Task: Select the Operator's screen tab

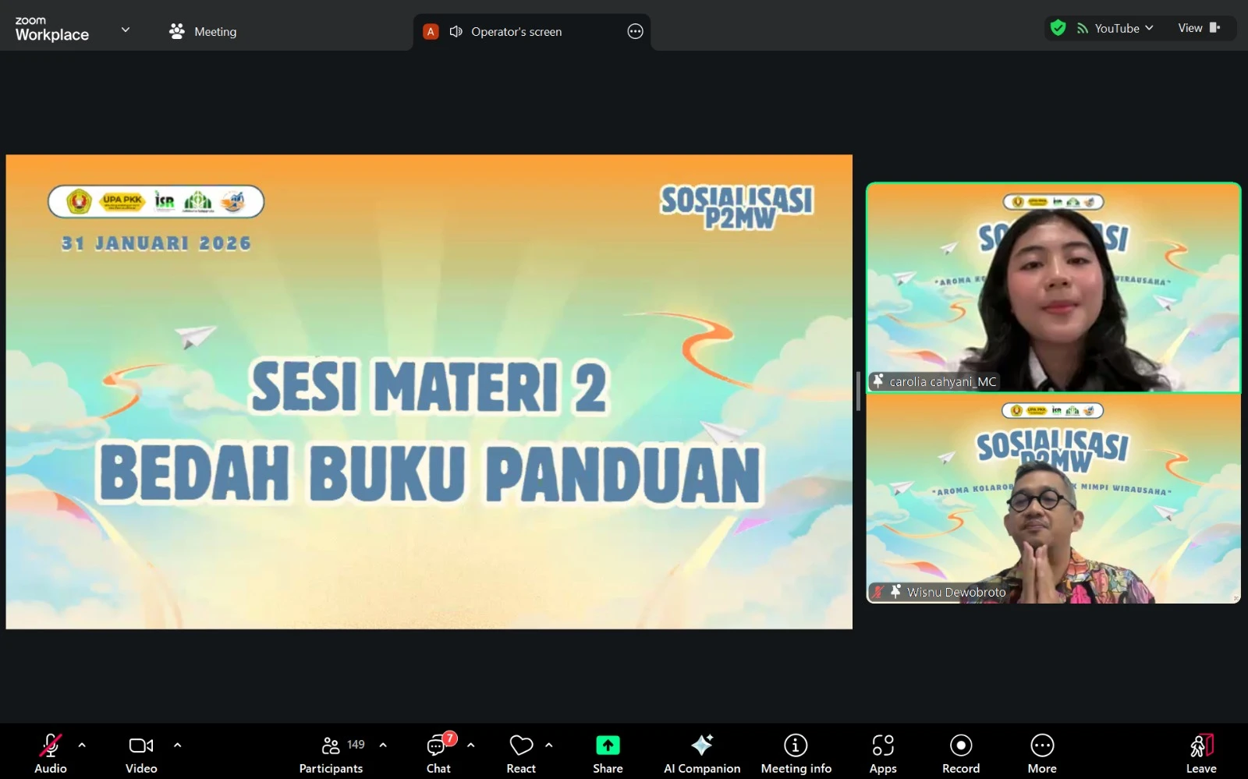Action: pos(516,31)
